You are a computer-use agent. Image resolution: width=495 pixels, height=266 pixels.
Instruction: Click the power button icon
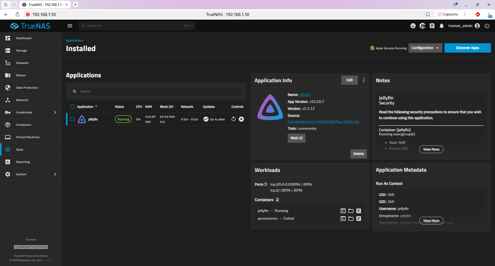(487, 26)
